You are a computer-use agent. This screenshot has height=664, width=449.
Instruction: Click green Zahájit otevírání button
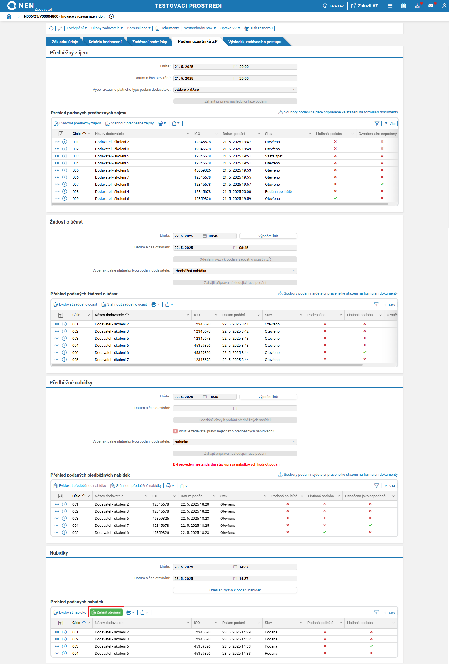[106, 612]
